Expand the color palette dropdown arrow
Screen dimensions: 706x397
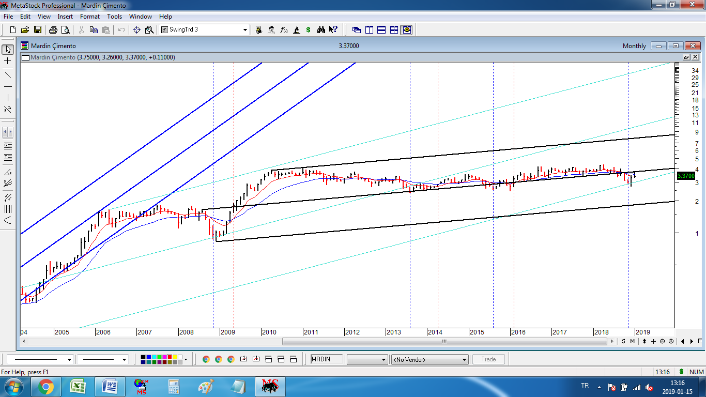click(x=186, y=359)
